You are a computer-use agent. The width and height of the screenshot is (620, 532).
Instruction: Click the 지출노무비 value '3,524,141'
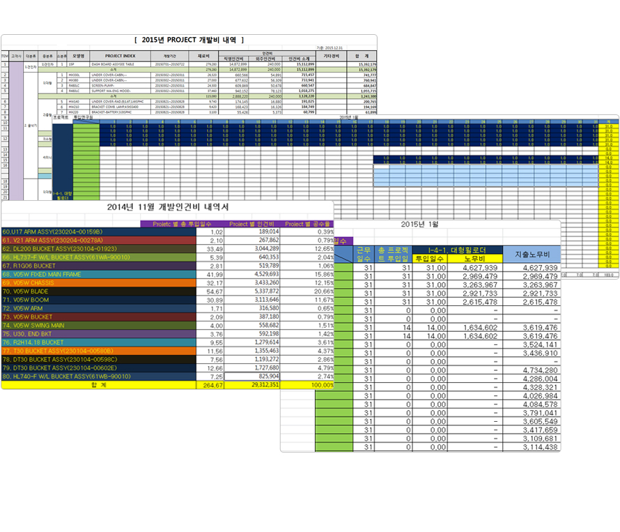532,344
